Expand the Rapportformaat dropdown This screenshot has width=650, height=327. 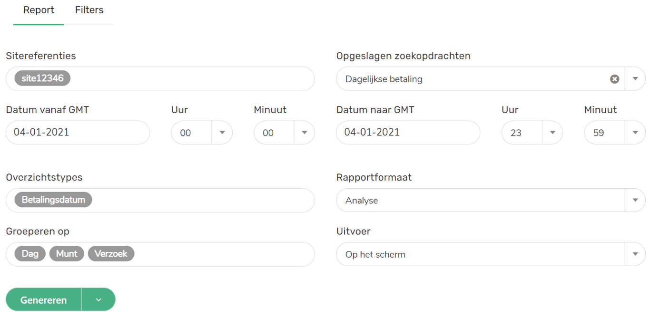[x=635, y=200]
